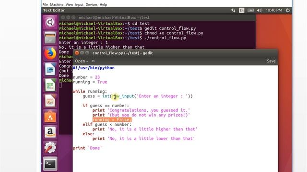Switch to Terminal in the launcher
The height and width of the screenshot is (172, 307).
(x=50, y=164)
